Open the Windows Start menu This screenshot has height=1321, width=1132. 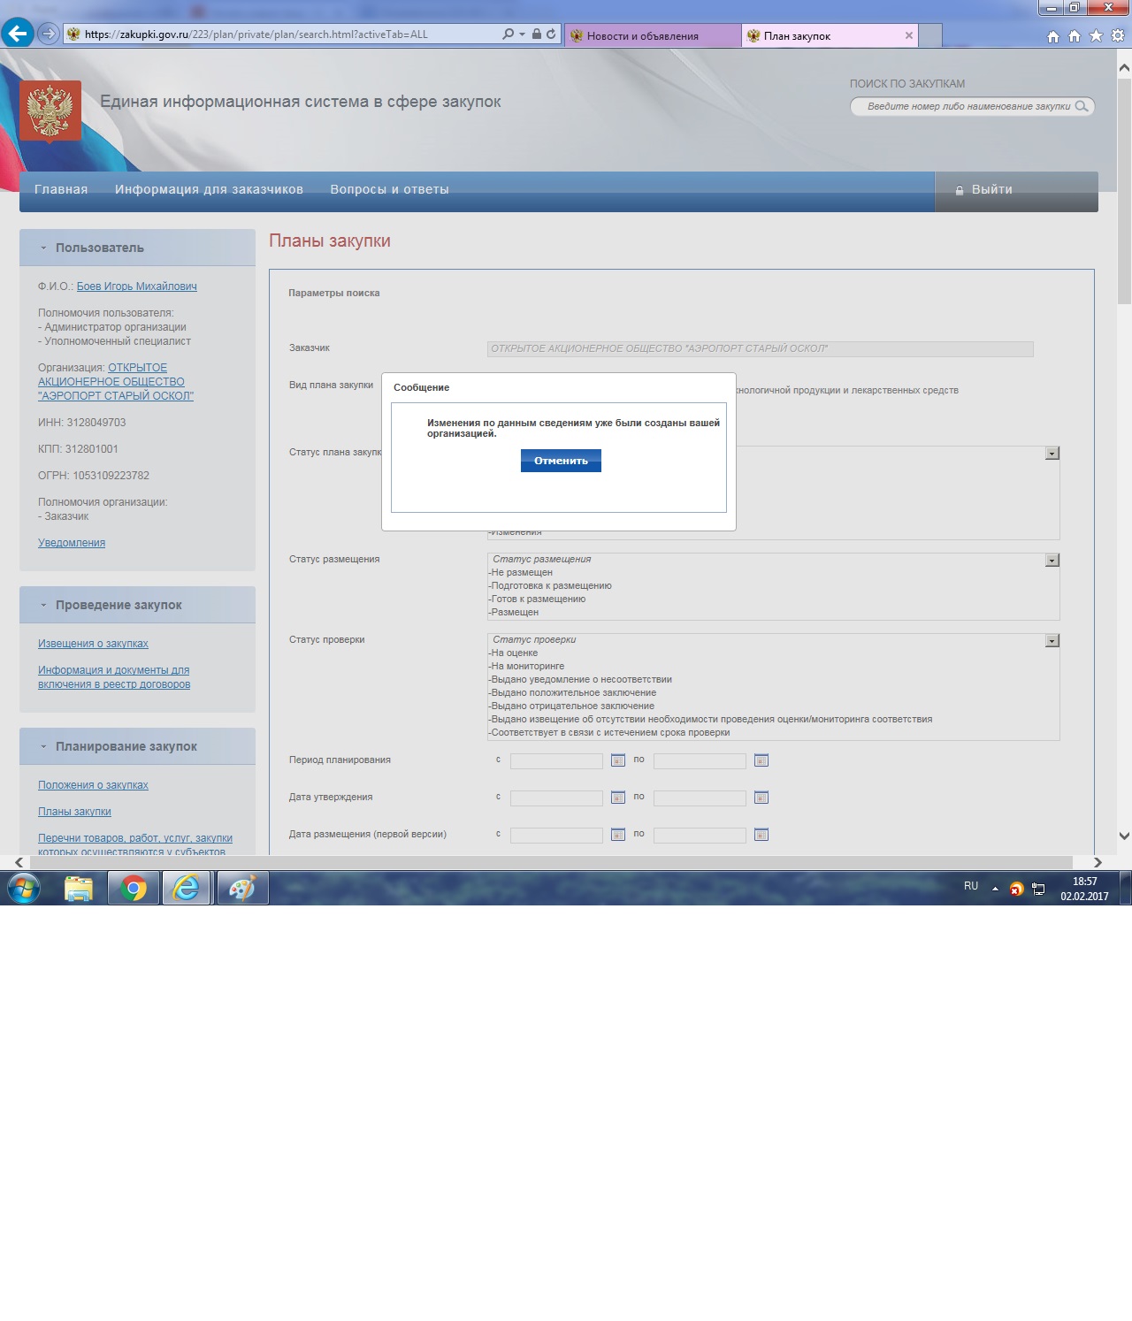tap(24, 888)
